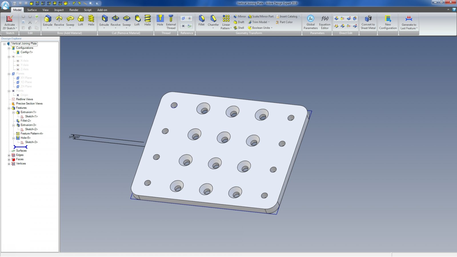Click the Chamfer tool icon
This screenshot has height=257, width=457.
(x=213, y=19)
